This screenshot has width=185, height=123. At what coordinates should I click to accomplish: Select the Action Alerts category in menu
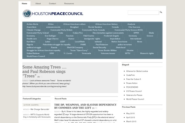point(32,24)
